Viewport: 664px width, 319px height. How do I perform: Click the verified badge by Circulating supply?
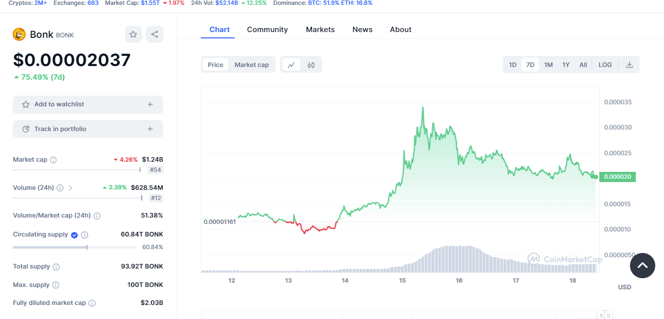tap(74, 235)
